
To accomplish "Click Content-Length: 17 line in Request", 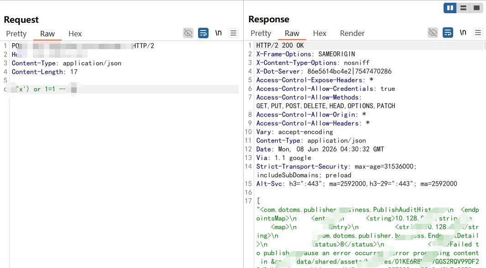I will point(45,72).
